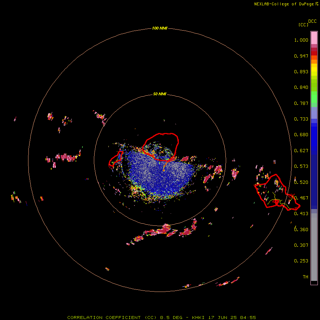Select the 0.360 color bar value
Screen dimensions: 320x320
point(301,230)
